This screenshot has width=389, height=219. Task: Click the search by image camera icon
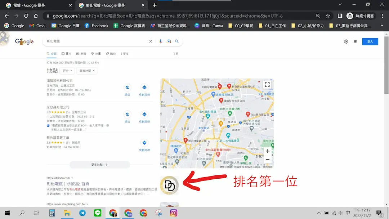[x=169, y=41]
